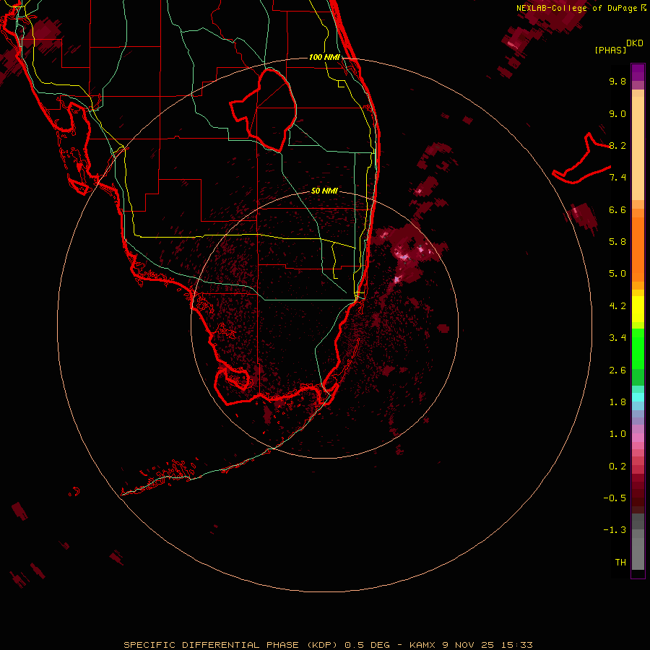Select the 5.0 scale value

[617, 274]
